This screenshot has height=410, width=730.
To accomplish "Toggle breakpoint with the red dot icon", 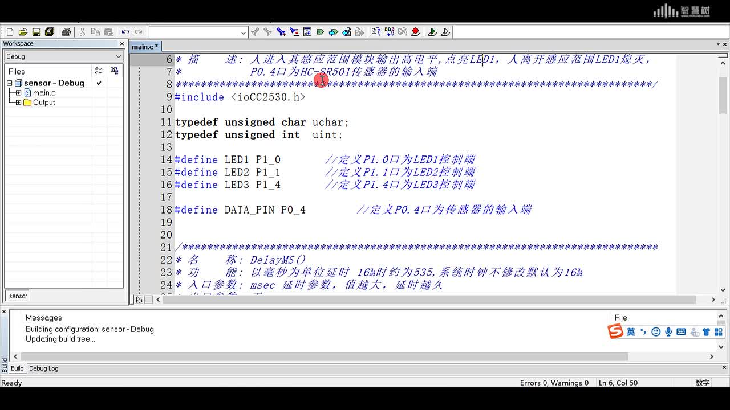I will coord(416,32).
